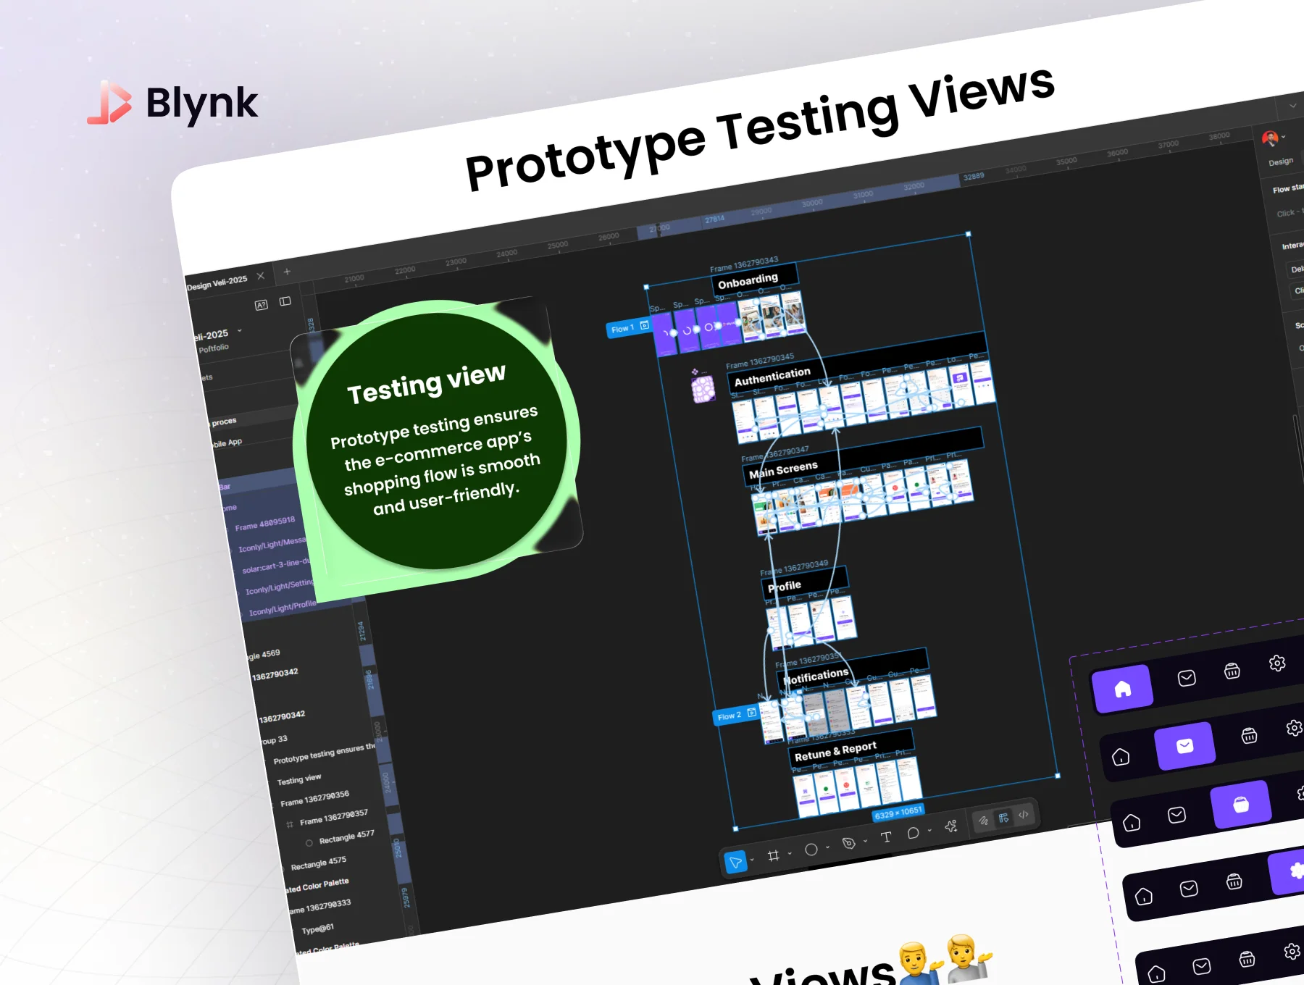Click the home icon in second nav bar
Screen dimensions: 1304x985
tap(1121, 757)
